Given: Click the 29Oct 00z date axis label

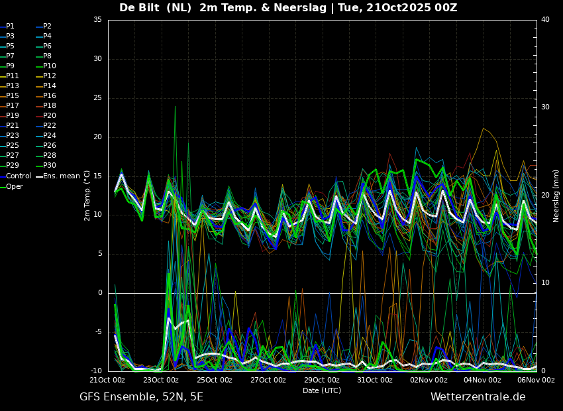Looking at the screenshot, I should (322, 380).
